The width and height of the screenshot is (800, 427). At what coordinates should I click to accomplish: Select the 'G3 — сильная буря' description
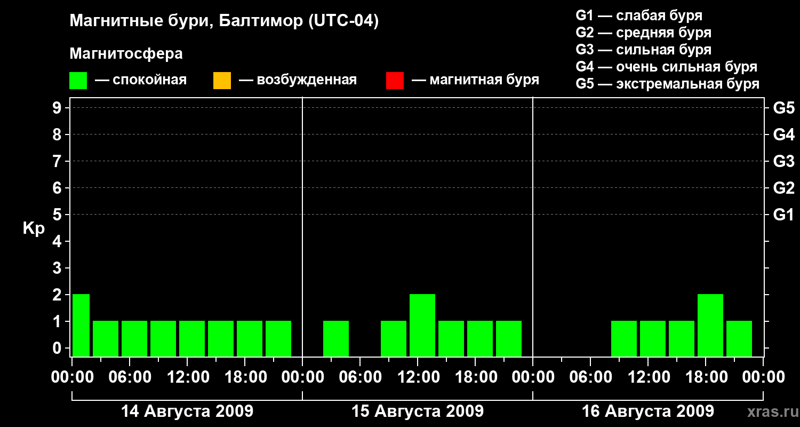(x=644, y=50)
